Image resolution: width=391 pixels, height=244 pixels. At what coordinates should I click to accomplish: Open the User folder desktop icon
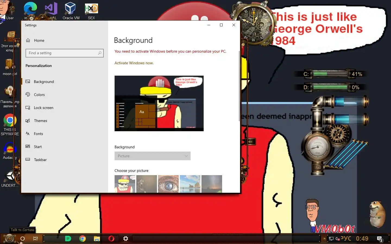point(10,11)
